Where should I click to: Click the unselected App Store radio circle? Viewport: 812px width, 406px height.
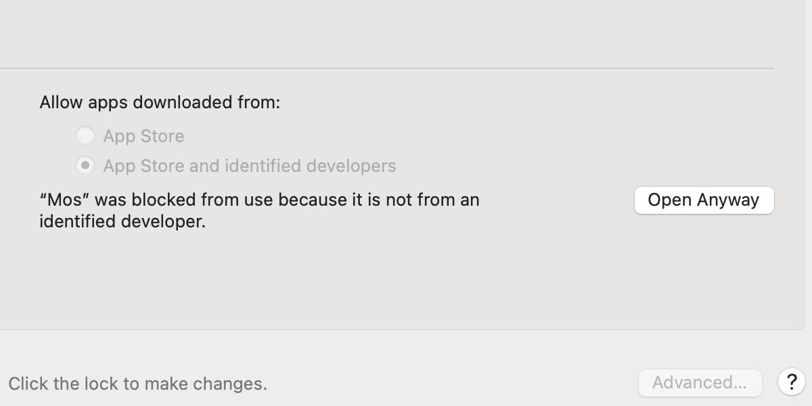tap(85, 135)
